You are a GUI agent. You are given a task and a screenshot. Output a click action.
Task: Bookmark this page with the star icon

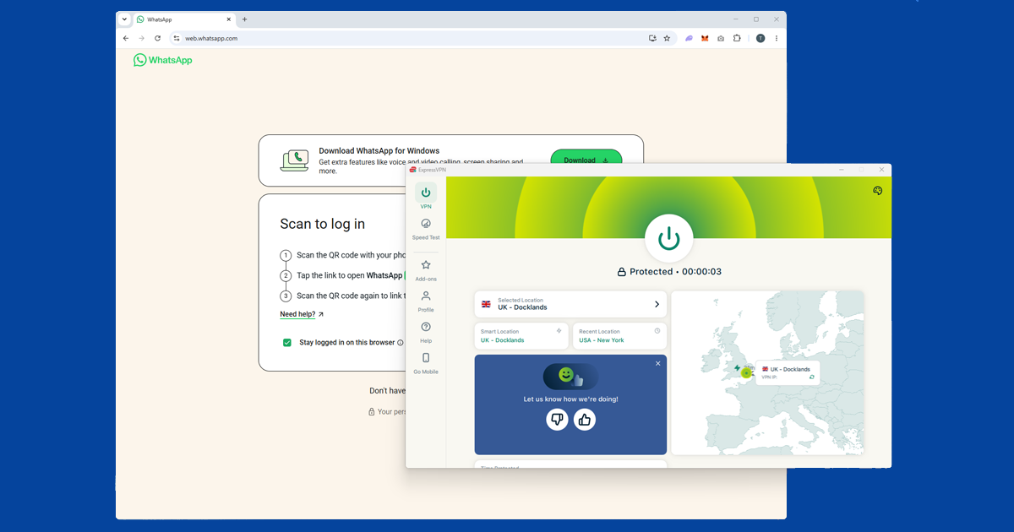click(667, 38)
